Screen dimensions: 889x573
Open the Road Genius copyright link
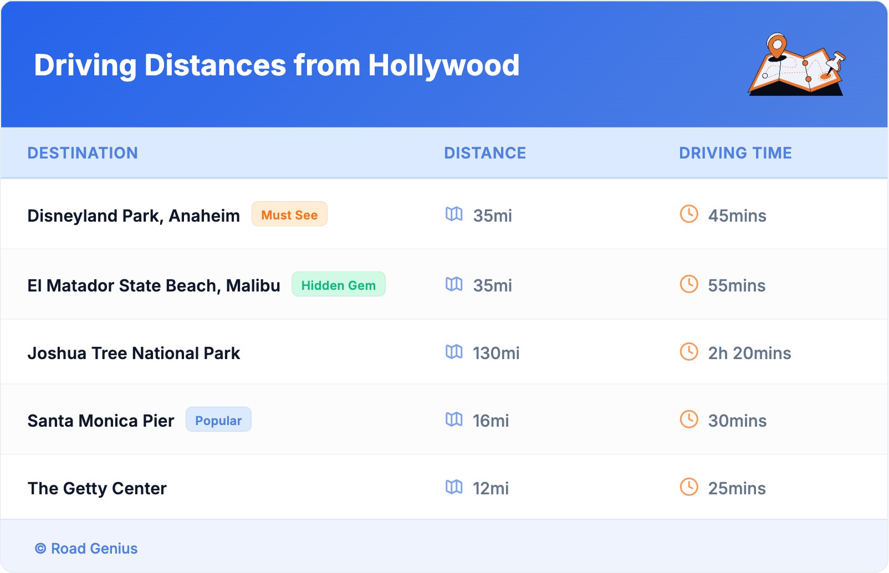86,549
